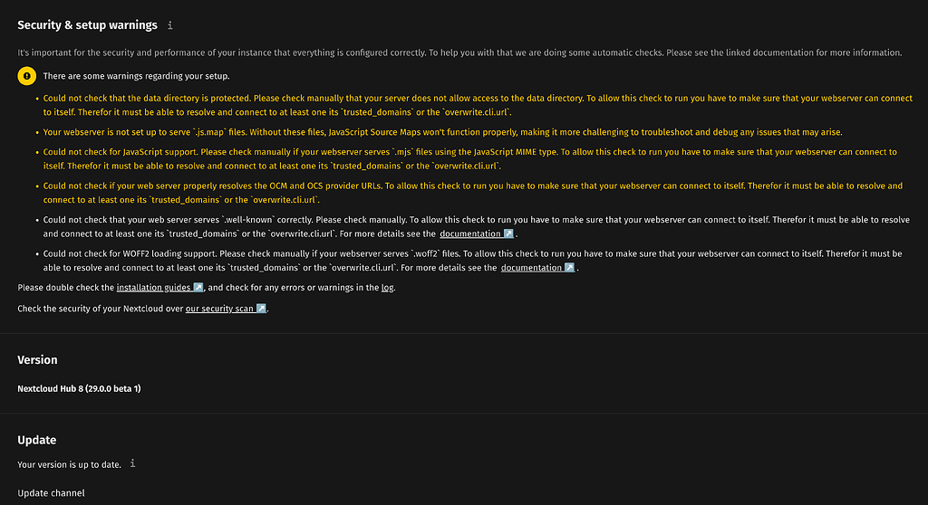
Task: Click the .js.map files warning text
Action: pyautogui.click(x=362, y=132)
